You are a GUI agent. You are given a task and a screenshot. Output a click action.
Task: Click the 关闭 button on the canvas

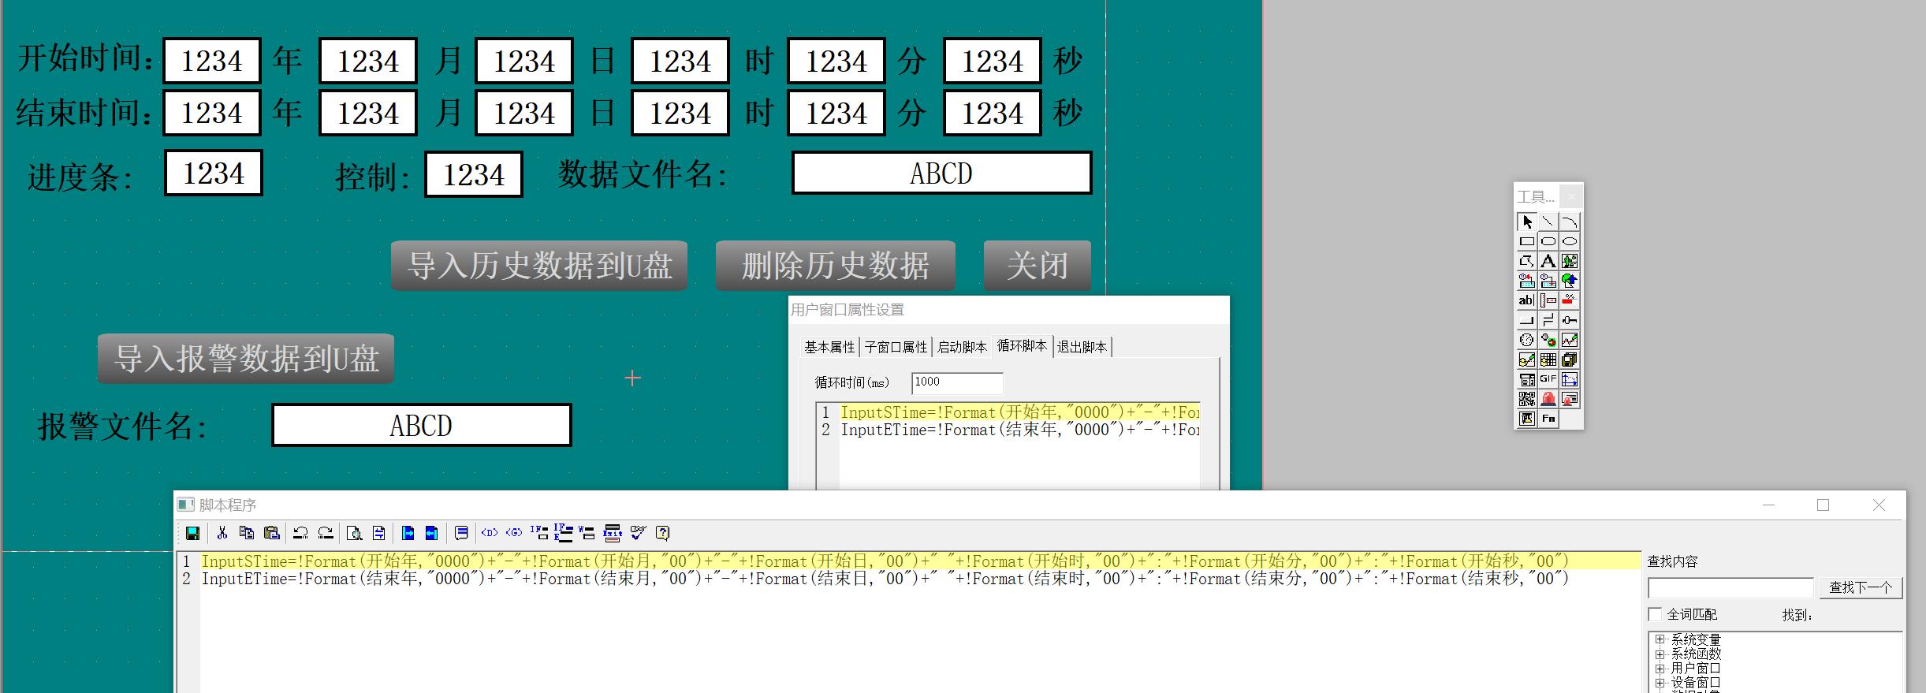click(1038, 266)
